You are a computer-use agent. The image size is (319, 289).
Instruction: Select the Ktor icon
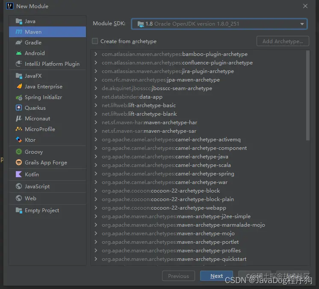point(19,140)
